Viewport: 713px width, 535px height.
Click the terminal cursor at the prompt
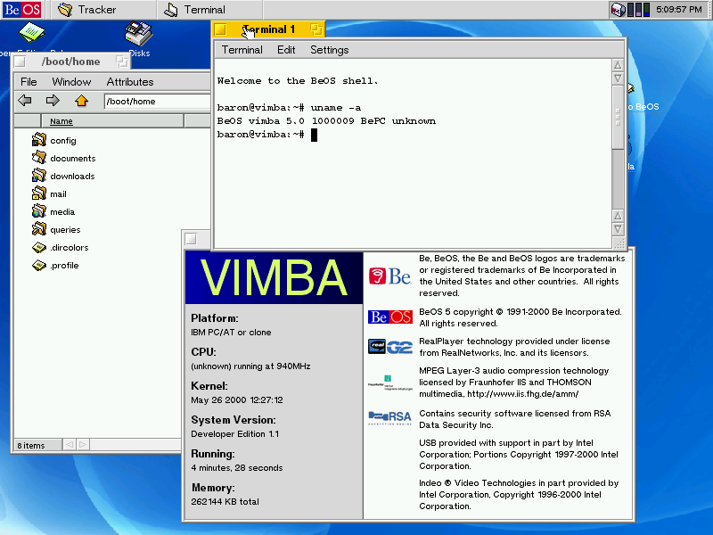pyautogui.click(x=314, y=135)
